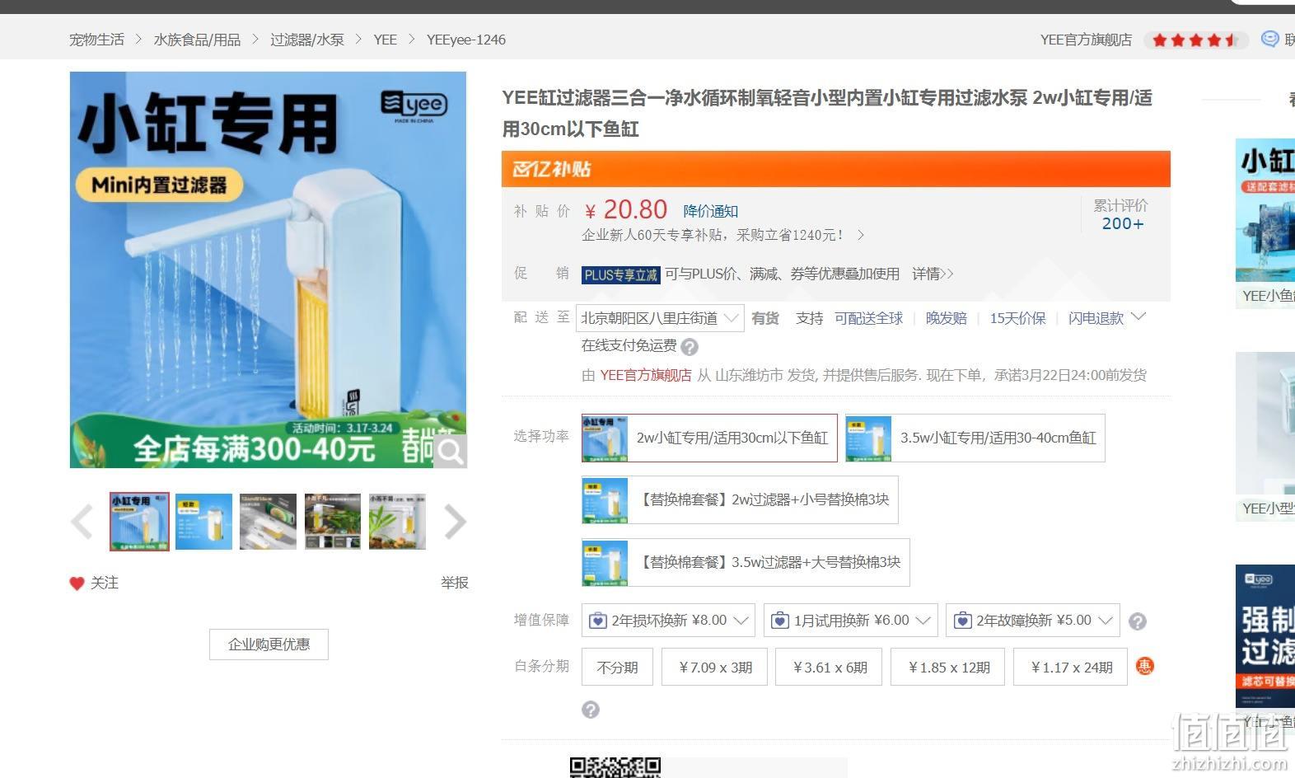Go to 宠物生活 breadcrumb category
The width and height of the screenshot is (1295, 778).
pyautogui.click(x=96, y=40)
